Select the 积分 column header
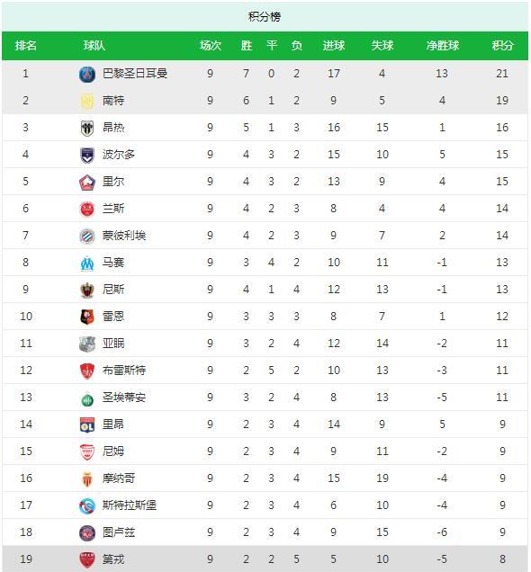The width and height of the screenshot is (531, 572). click(x=502, y=46)
